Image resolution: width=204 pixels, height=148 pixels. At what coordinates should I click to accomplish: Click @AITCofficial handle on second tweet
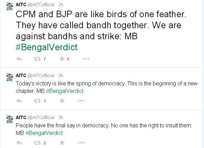(x=41, y=75)
